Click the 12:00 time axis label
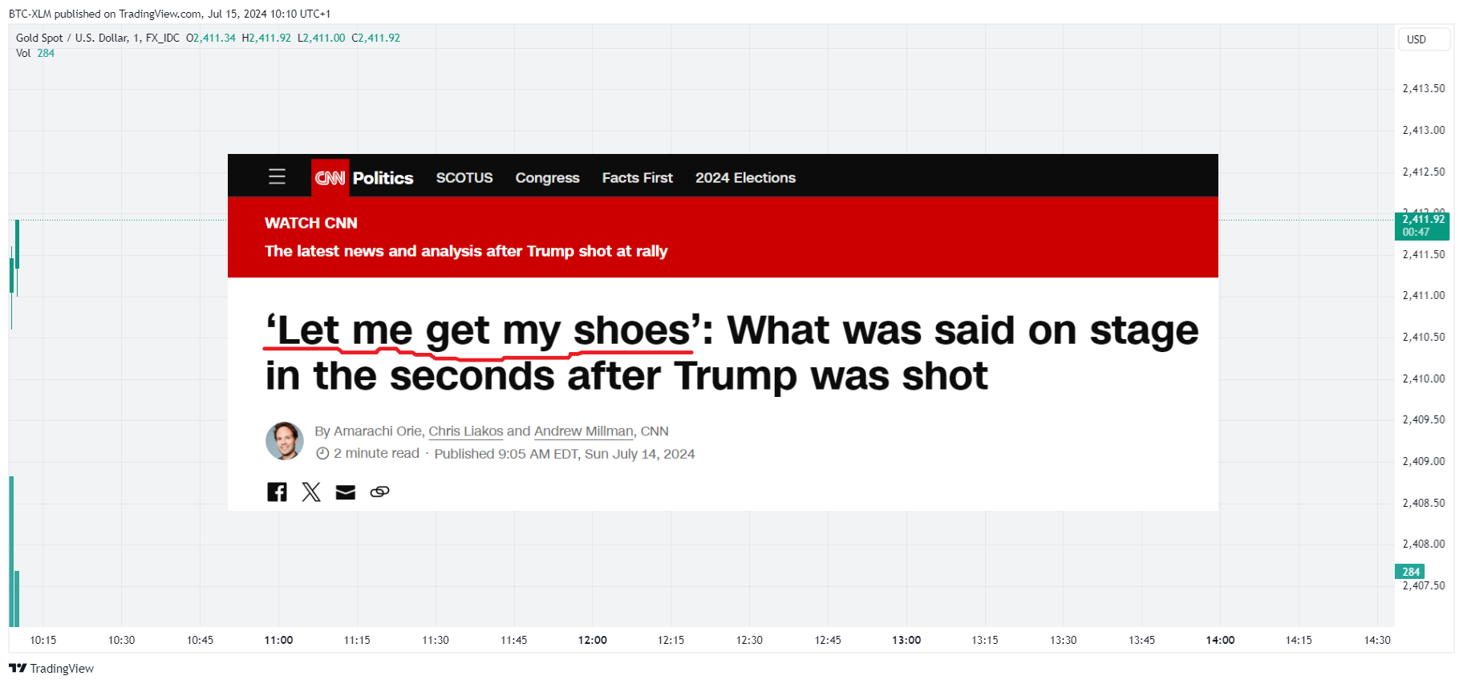 click(592, 640)
